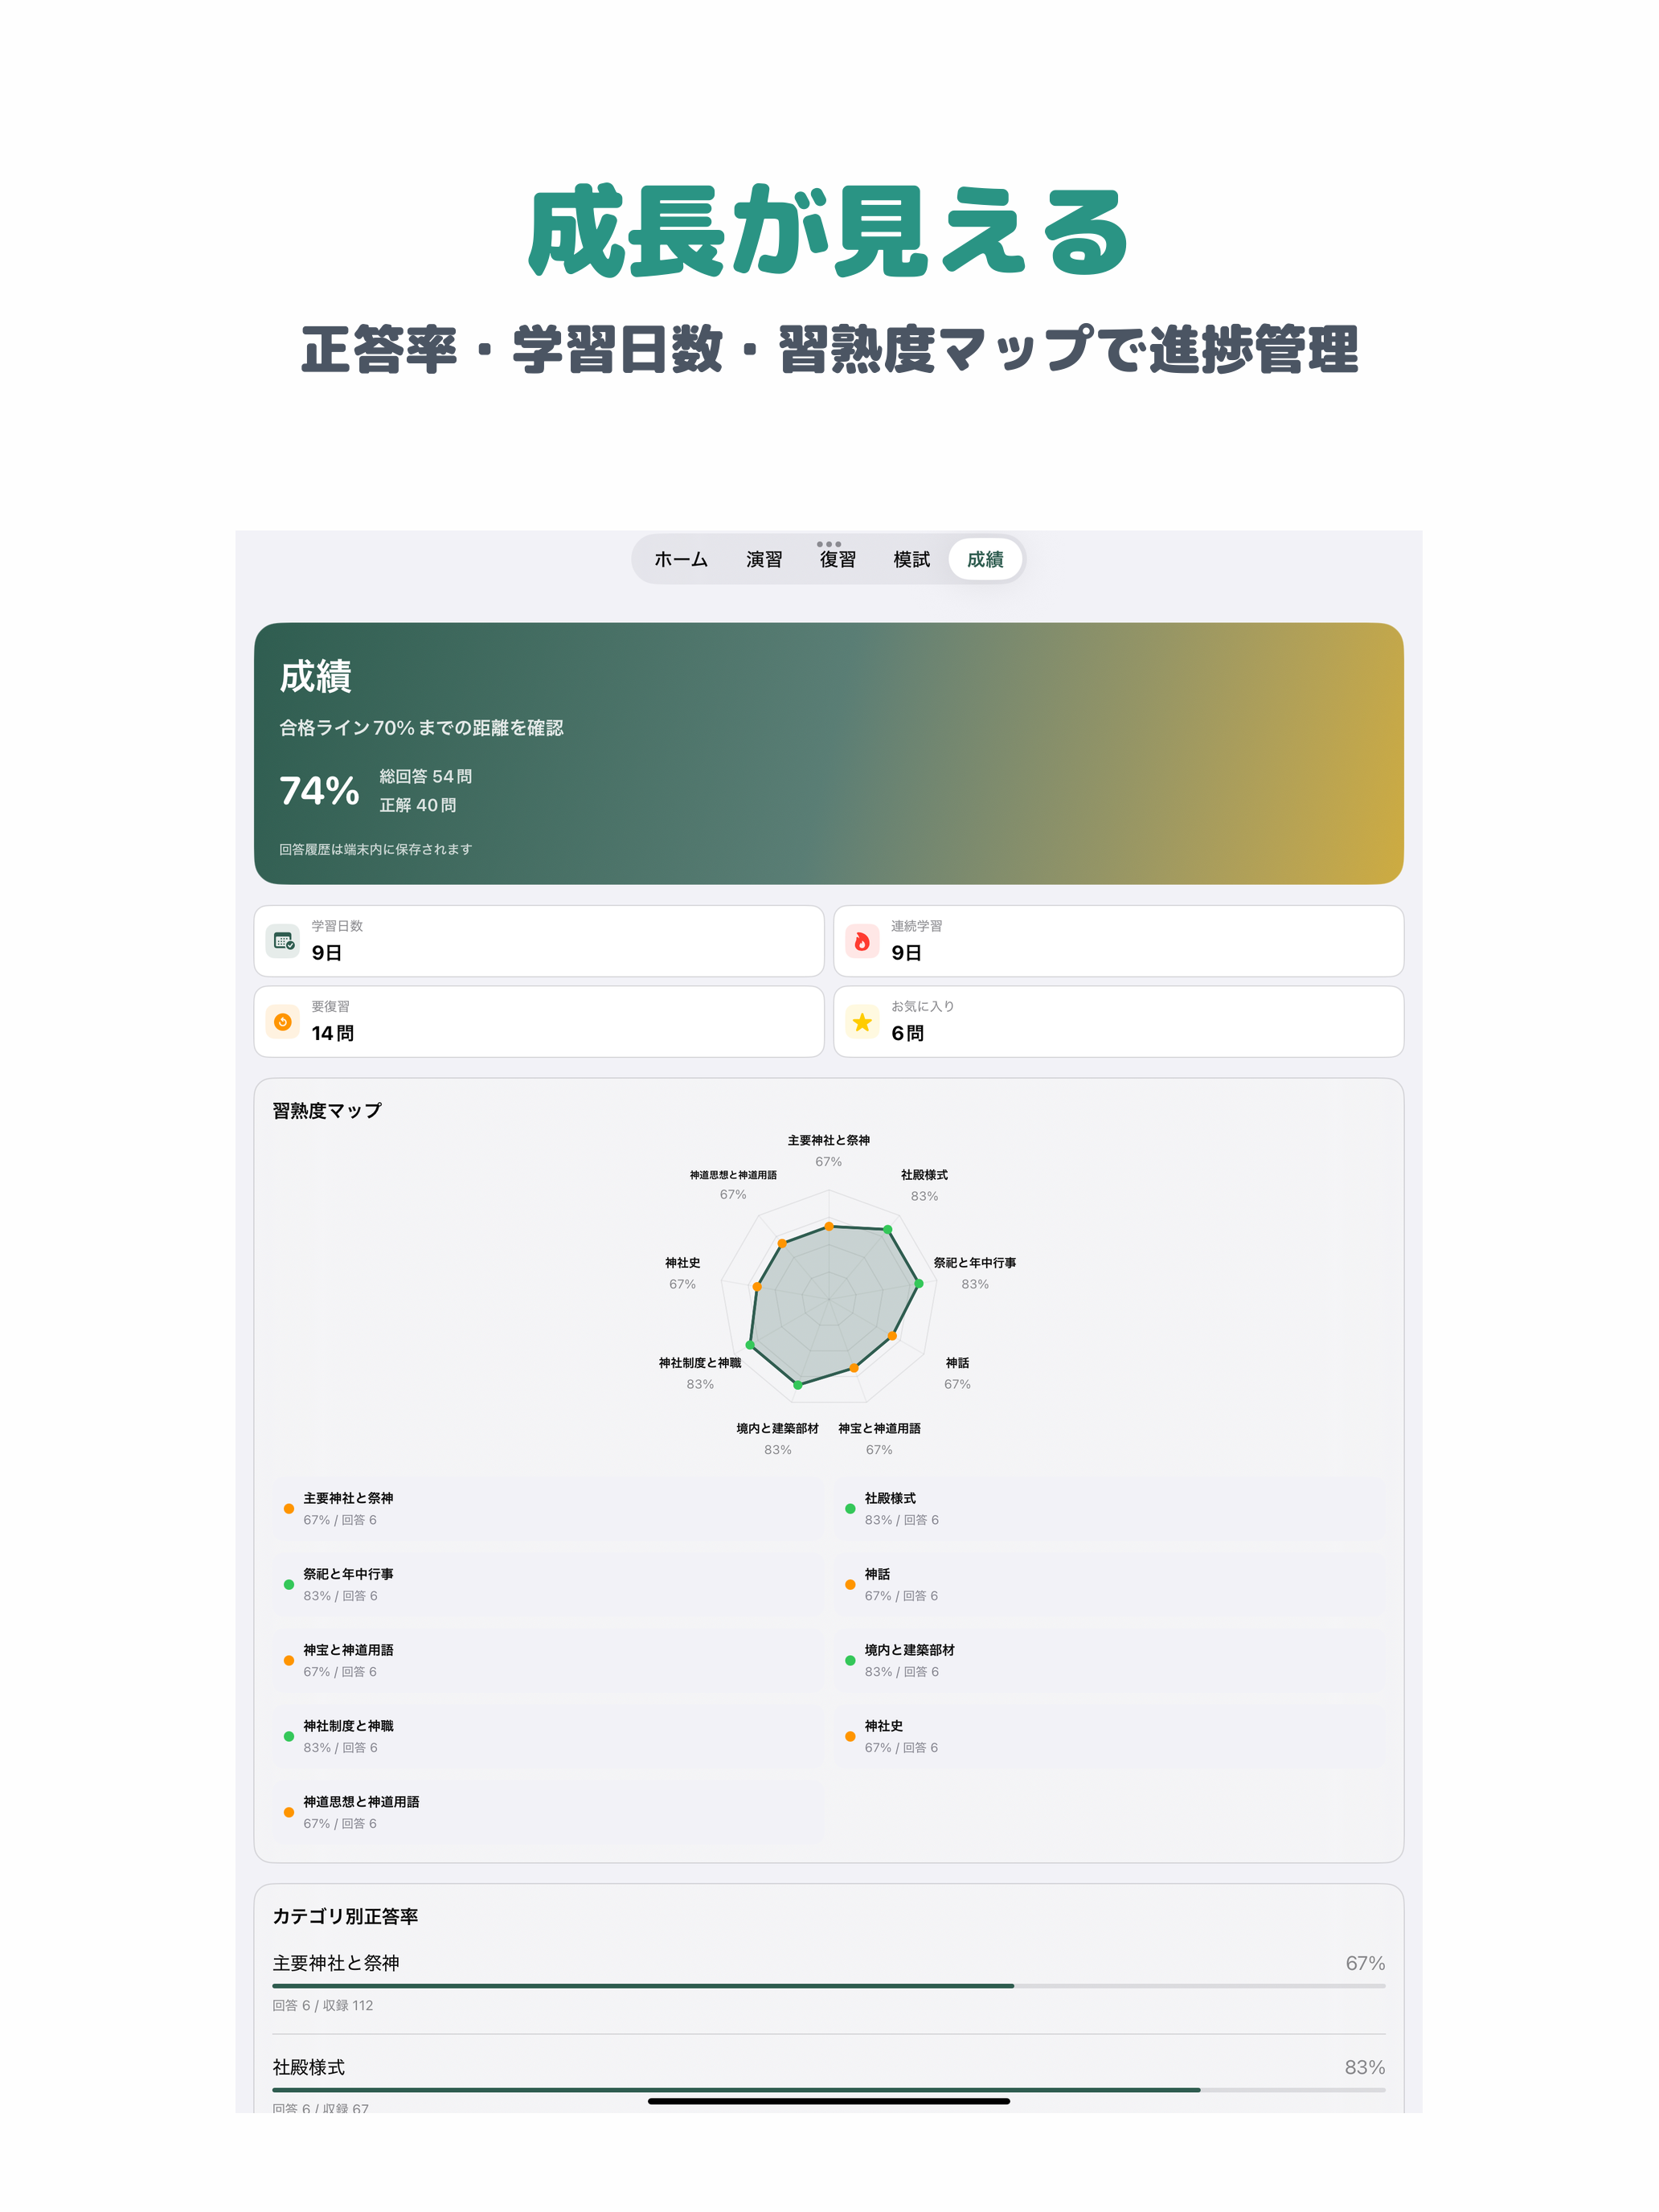Click the star icon beside お気に入り
The width and height of the screenshot is (1659, 2212).
coord(862,1022)
